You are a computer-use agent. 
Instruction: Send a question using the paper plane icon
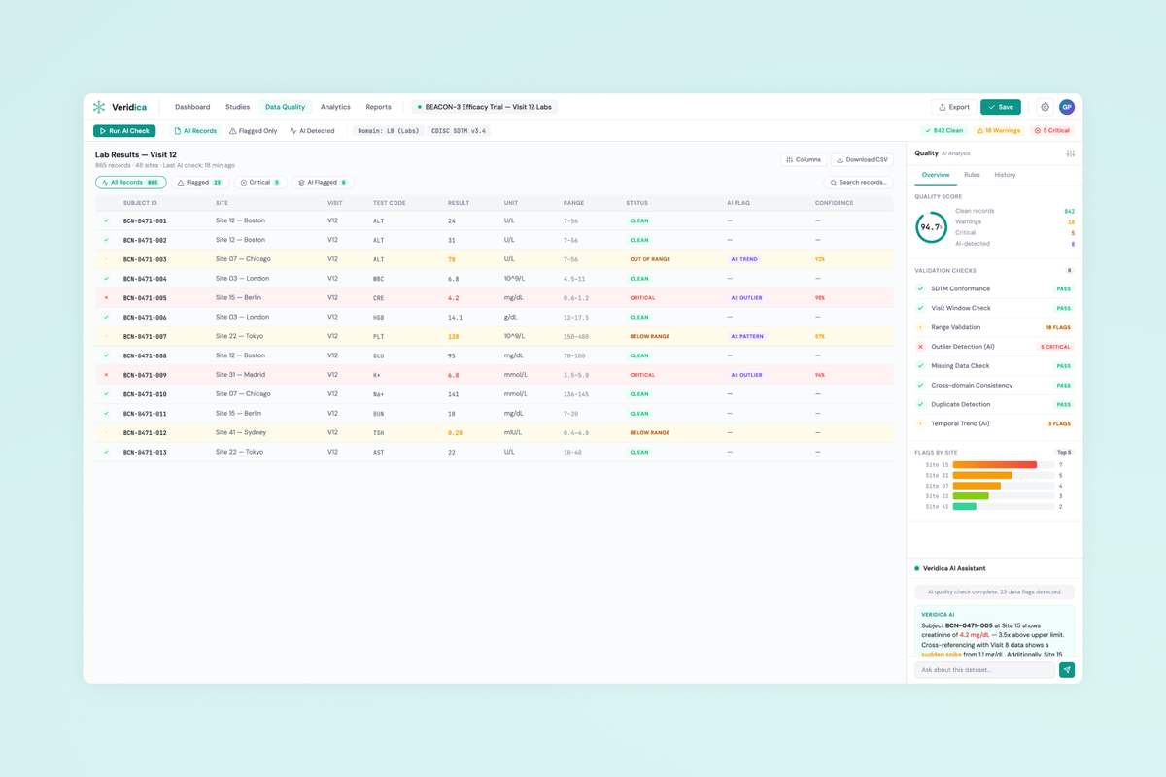coord(1066,669)
